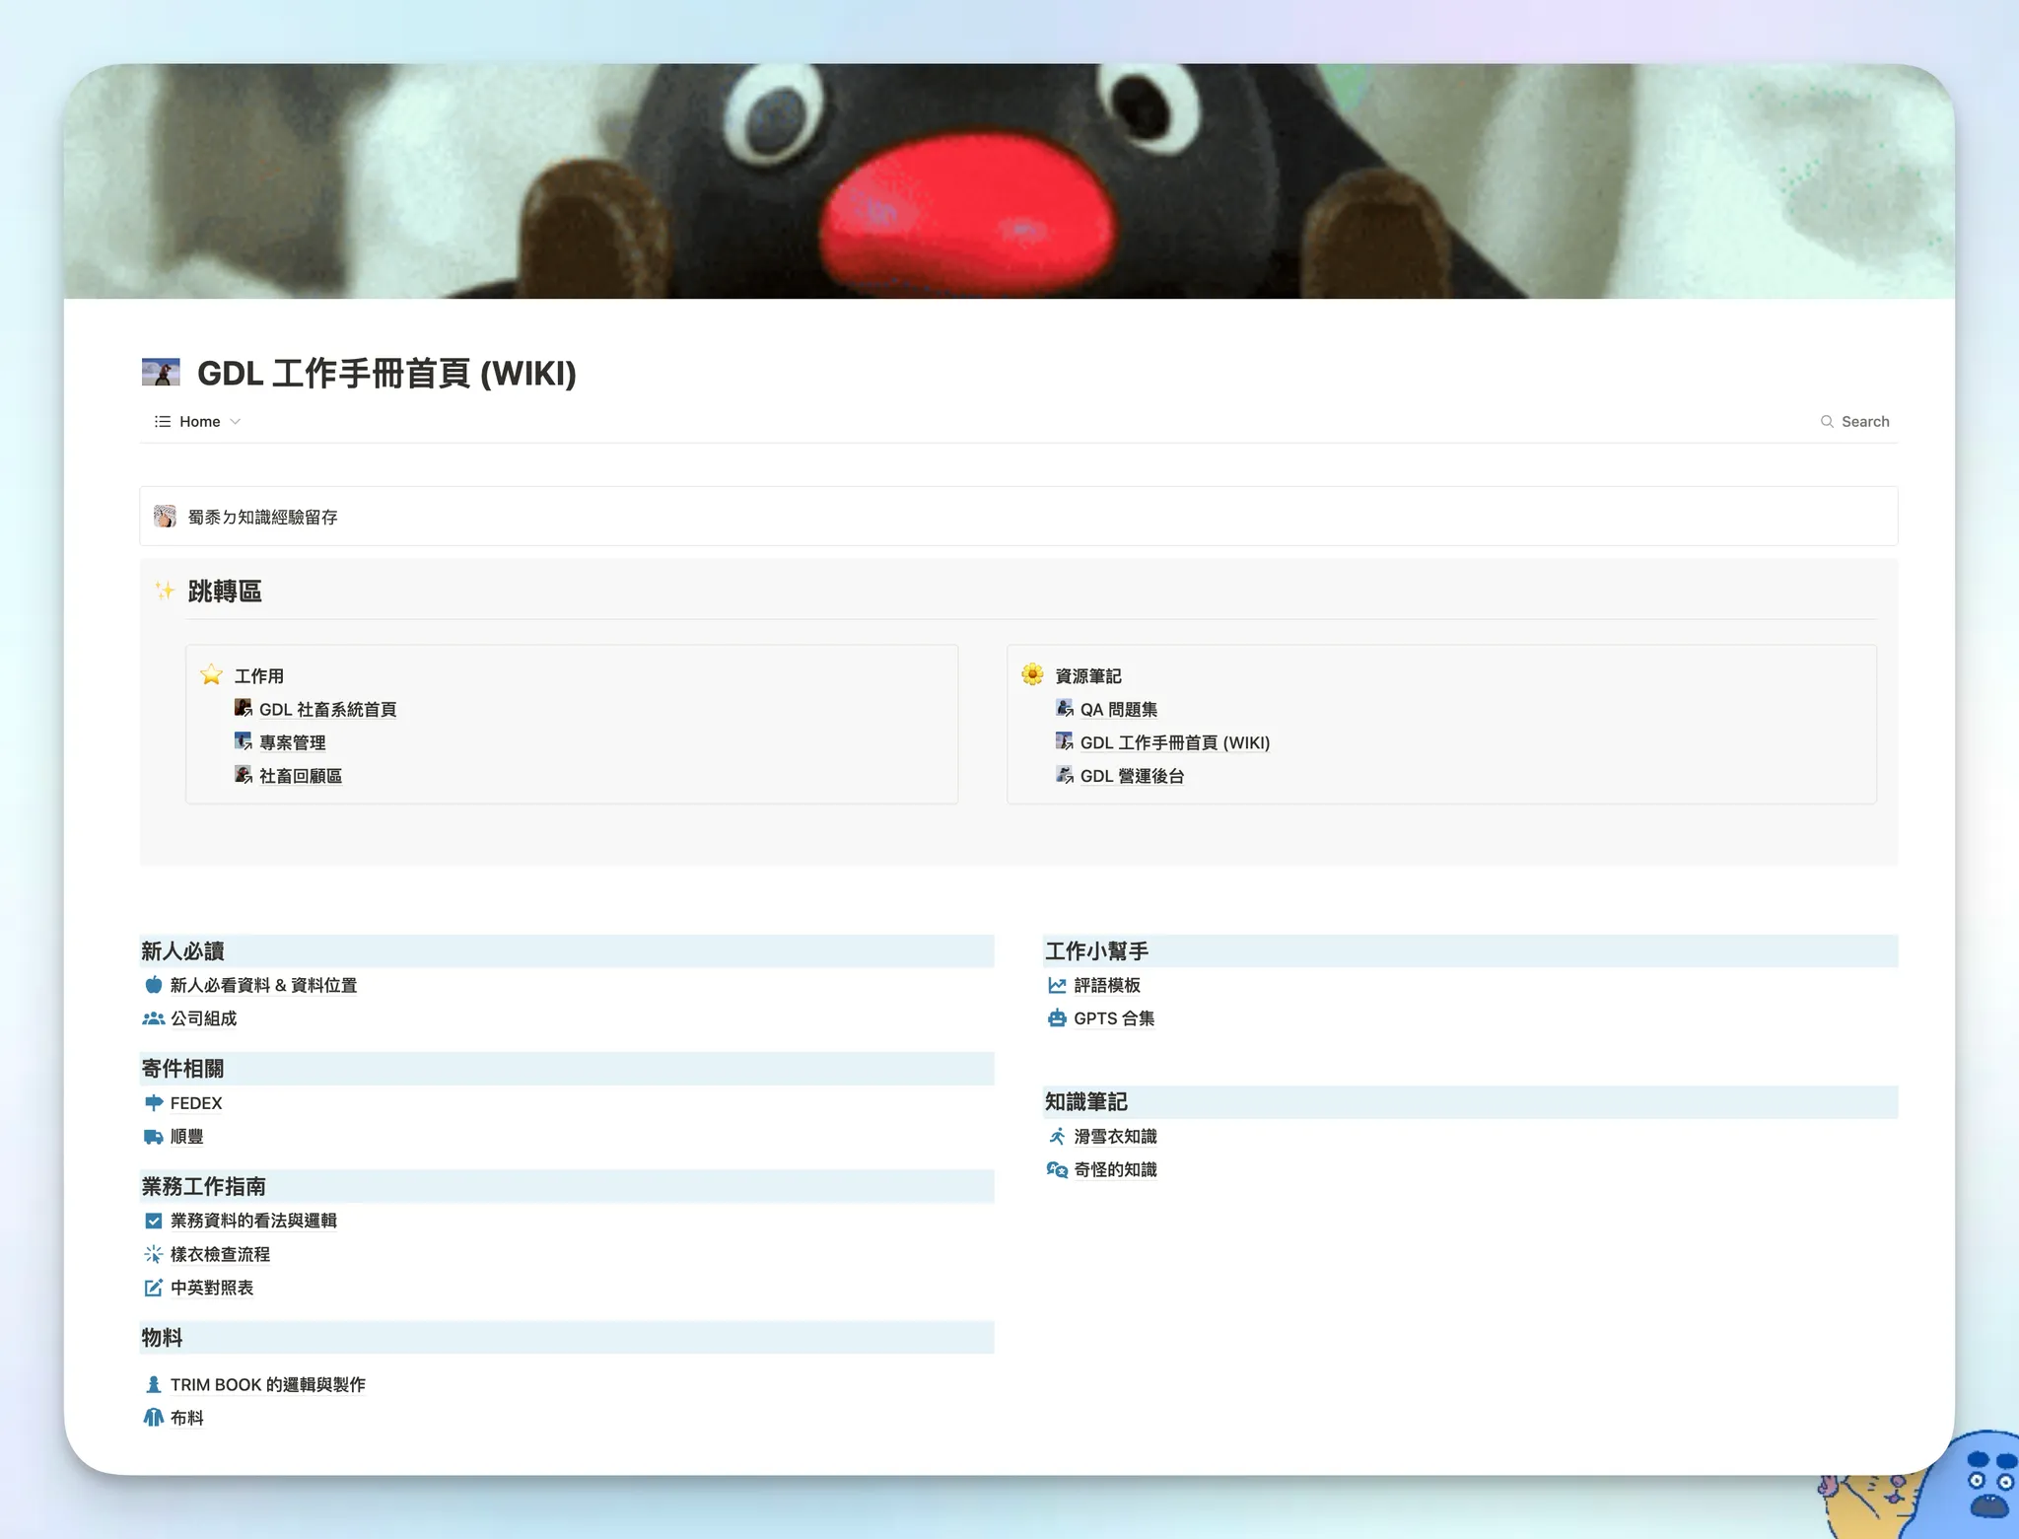2019x1539 pixels.
Task: Click the 資源筆記 label
Action: pos(1088,676)
